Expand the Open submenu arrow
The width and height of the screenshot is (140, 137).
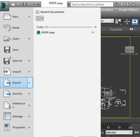pos(29,39)
